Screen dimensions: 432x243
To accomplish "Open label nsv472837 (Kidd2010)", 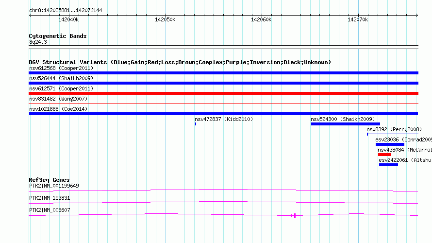I will [x=224, y=119].
